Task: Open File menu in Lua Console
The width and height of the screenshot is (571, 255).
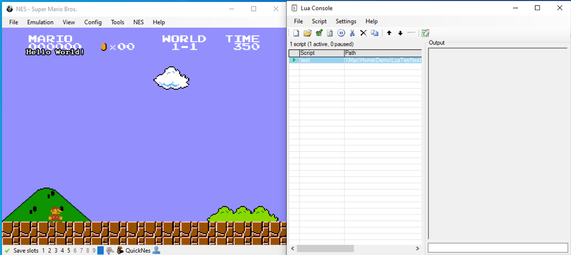Action: coord(298,21)
